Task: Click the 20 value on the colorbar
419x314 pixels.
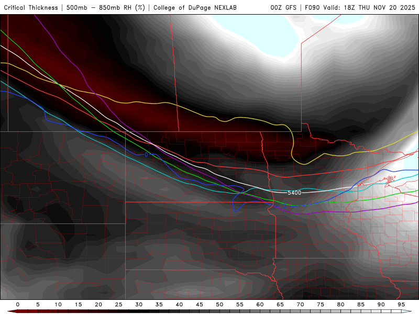Action: pos(98,305)
